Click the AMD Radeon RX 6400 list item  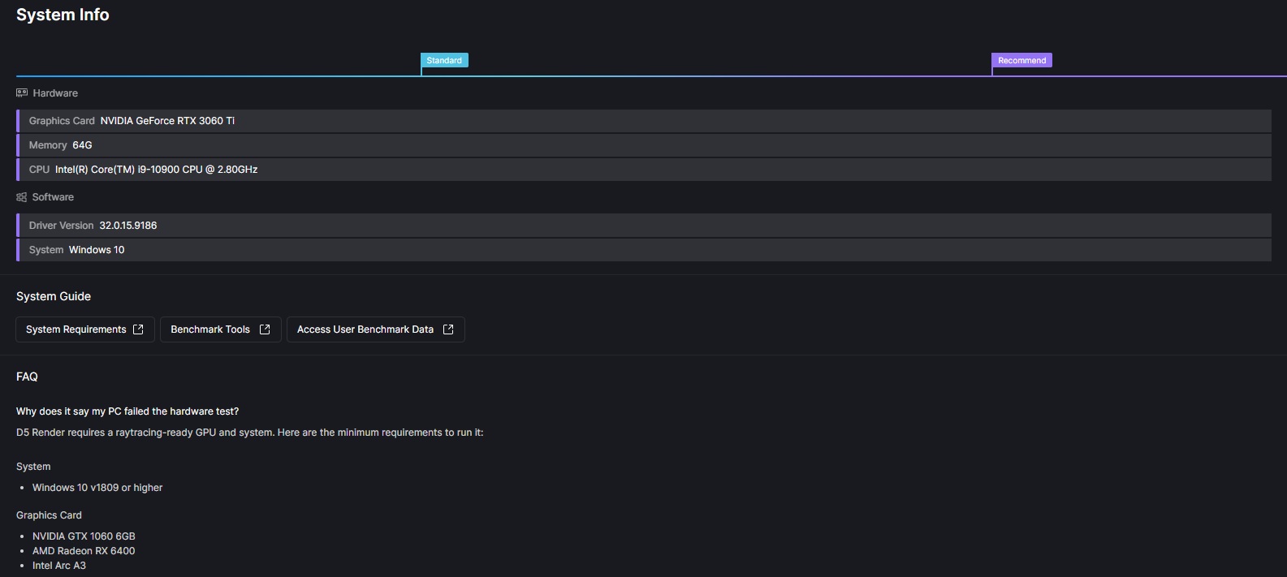coord(84,551)
